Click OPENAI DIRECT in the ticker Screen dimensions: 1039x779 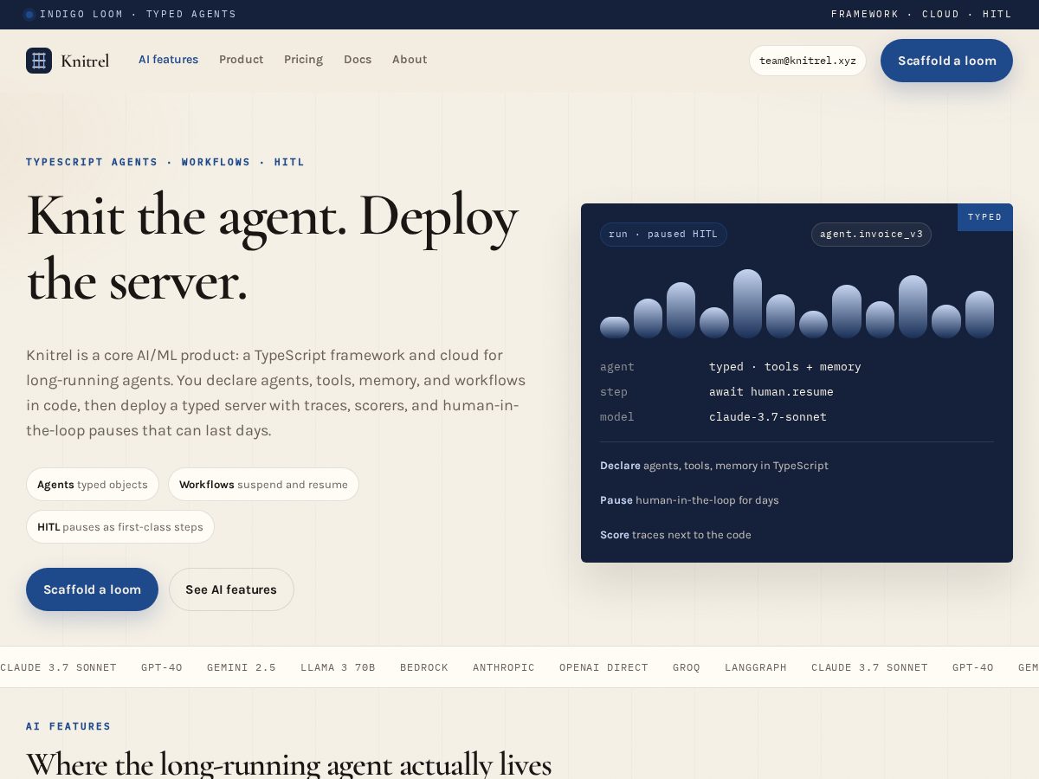pos(603,667)
